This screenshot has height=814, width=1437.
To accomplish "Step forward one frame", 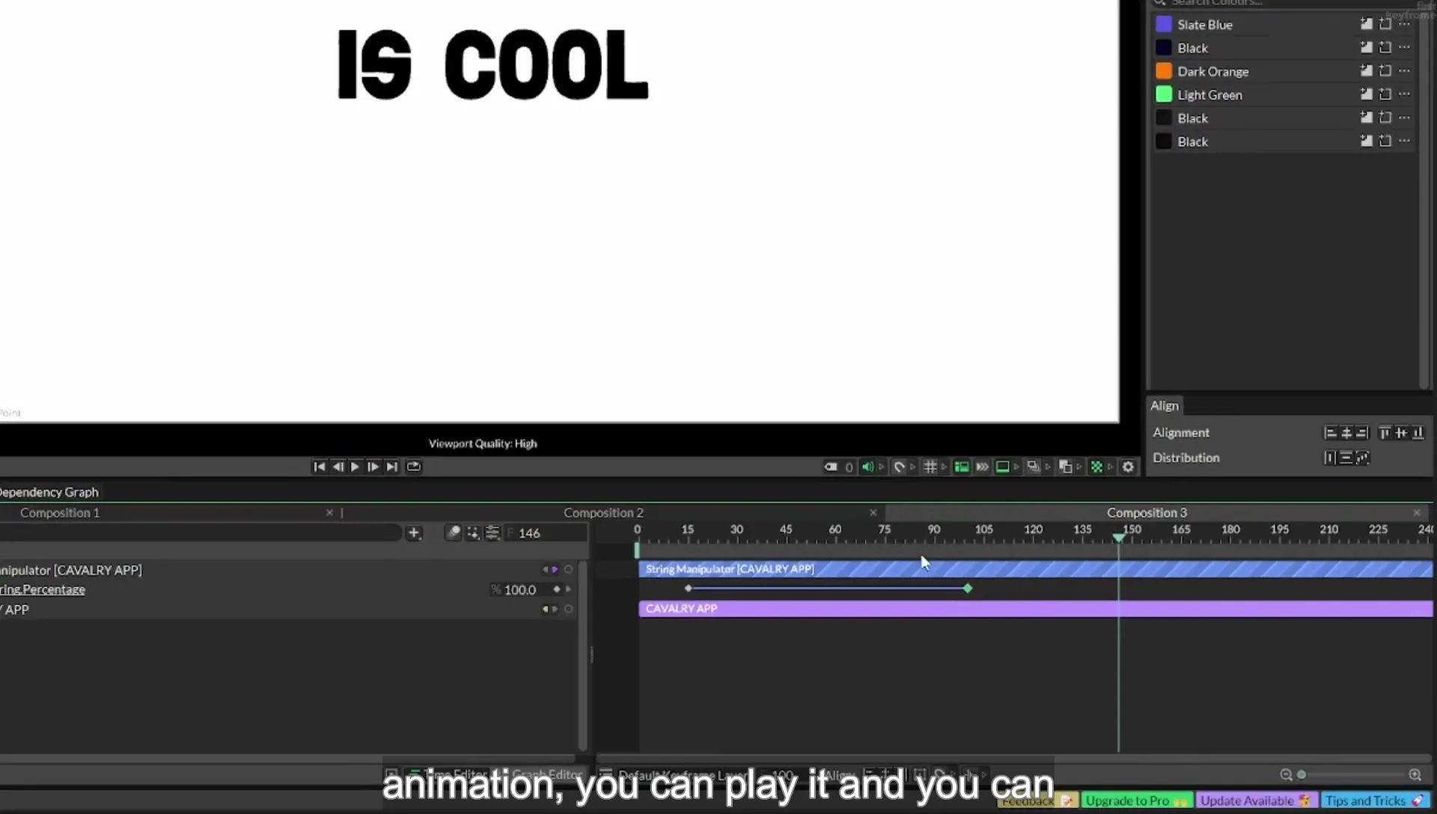I will 373,467.
